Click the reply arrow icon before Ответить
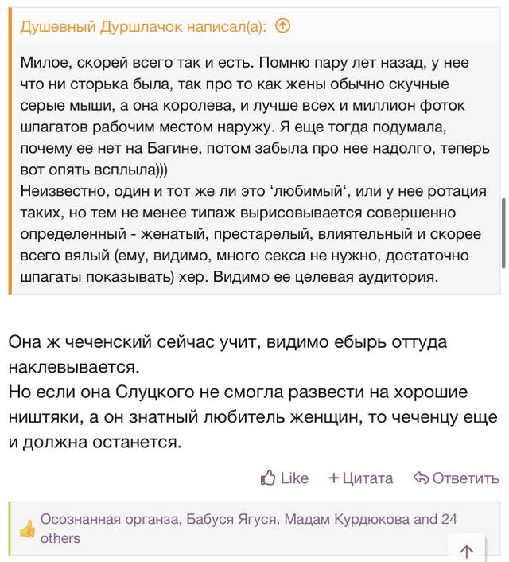 pyautogui.click(x=421, y=478)
